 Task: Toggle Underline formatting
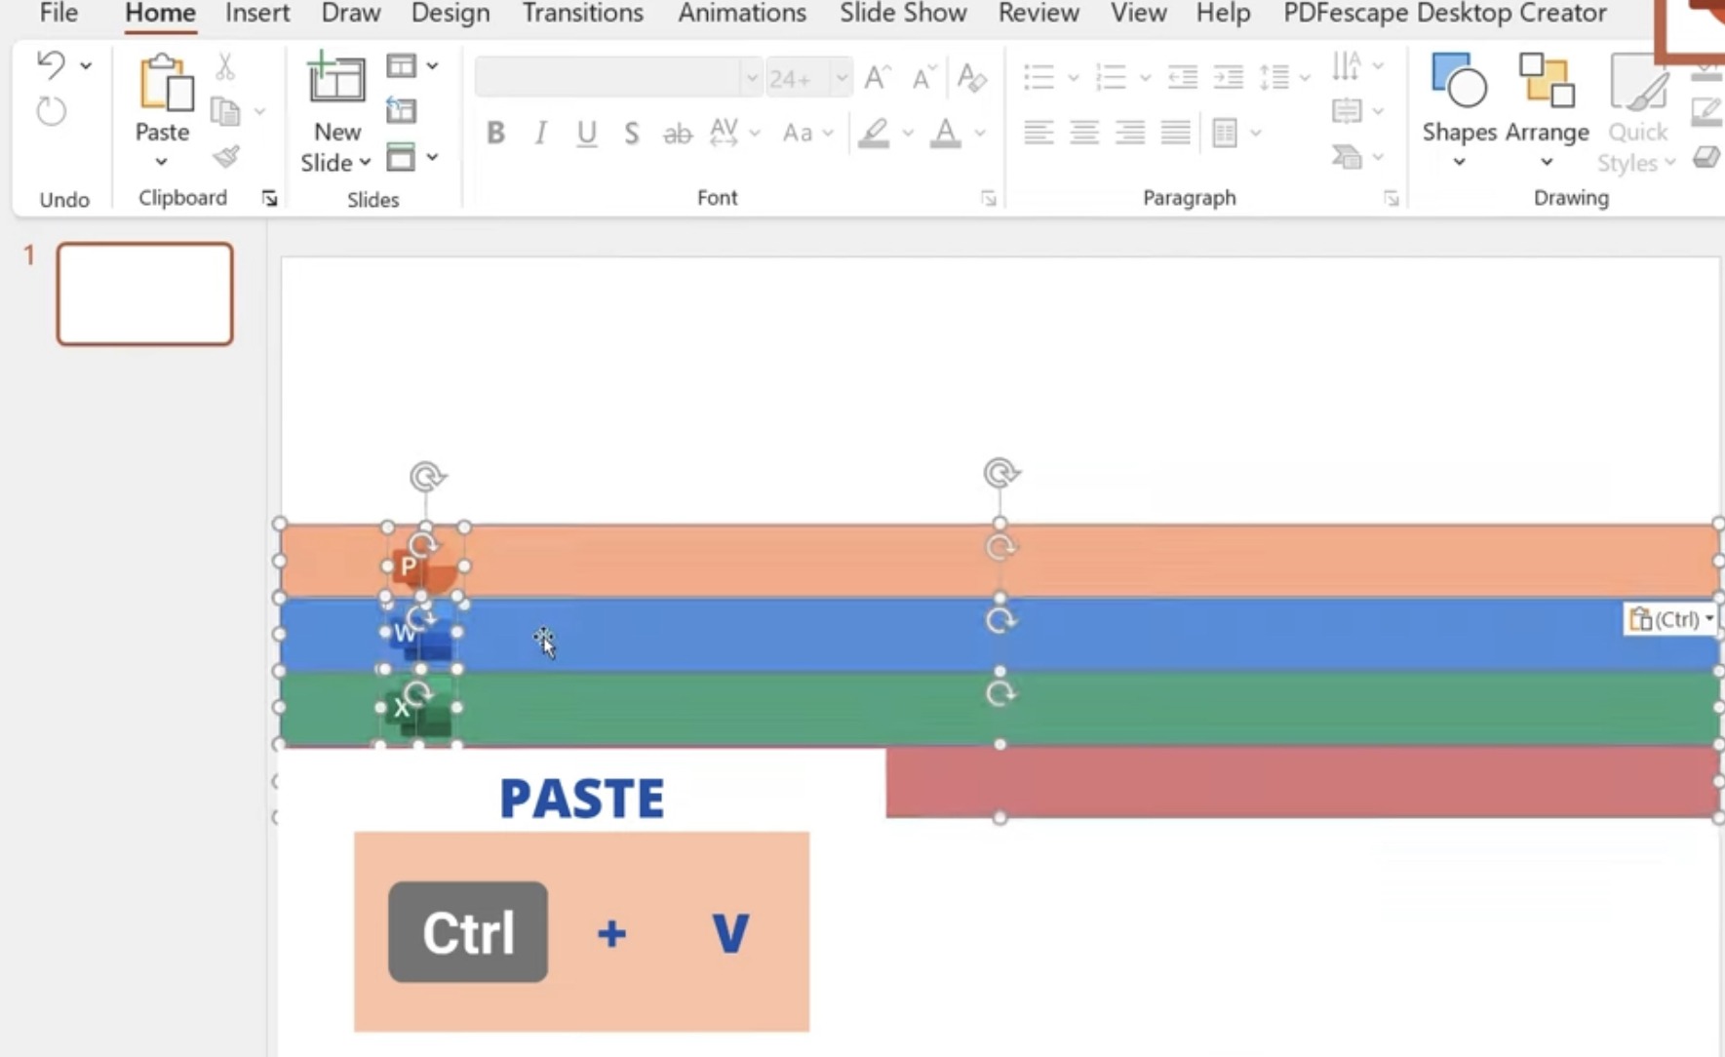(586, 134)
